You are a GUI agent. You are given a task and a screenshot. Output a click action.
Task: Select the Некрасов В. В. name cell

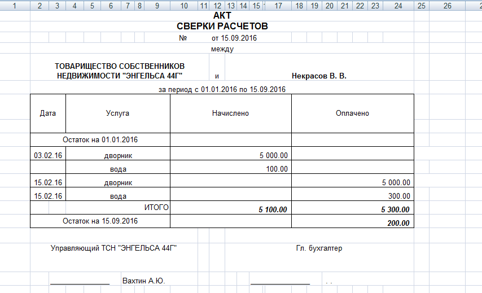coord(319,76)
